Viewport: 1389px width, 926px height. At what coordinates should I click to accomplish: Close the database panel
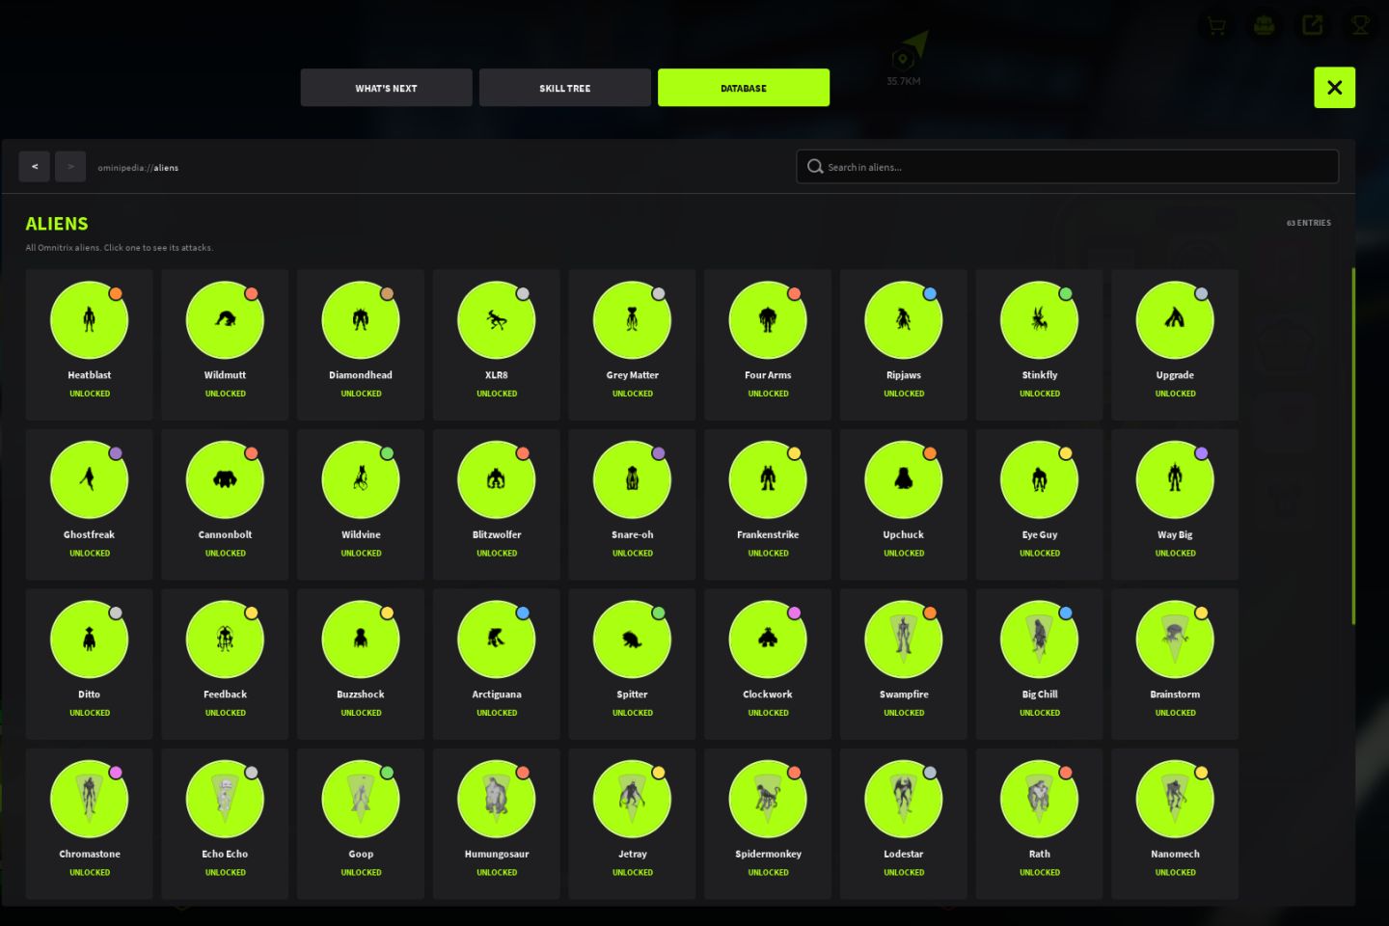click(x=1335, y=88)
